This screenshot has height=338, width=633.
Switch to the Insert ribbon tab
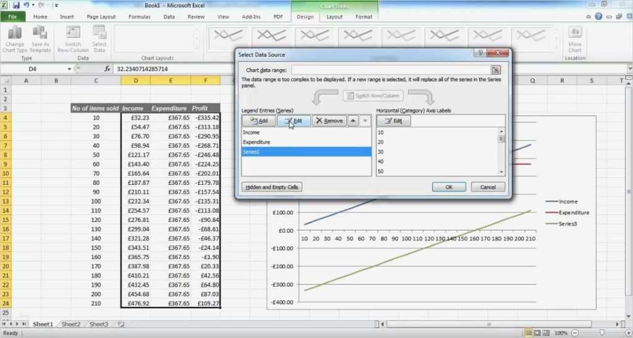point(67,17)
